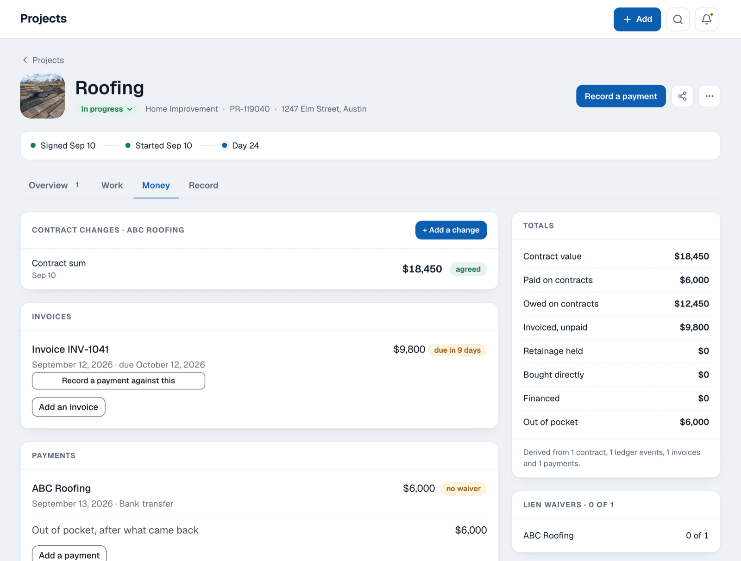Screen dimensions: 741x561
Task: Click the Started Sep 10 milestone
Action: click(x=159, y=146)
